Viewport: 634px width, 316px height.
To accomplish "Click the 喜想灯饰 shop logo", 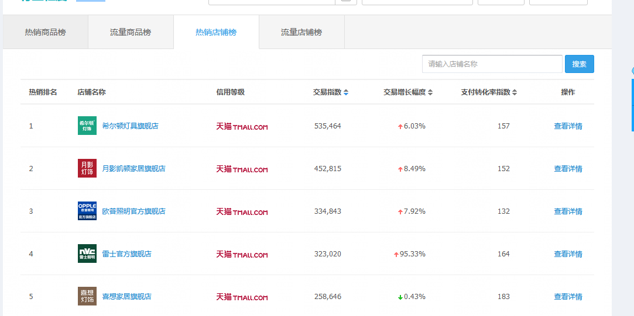I will (x=87, y=296).
